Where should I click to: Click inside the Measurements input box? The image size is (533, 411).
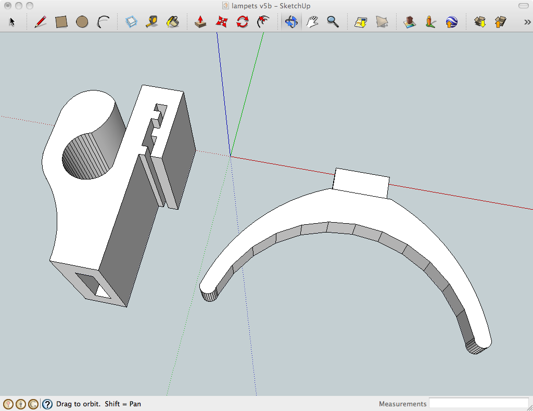[478, 404]
